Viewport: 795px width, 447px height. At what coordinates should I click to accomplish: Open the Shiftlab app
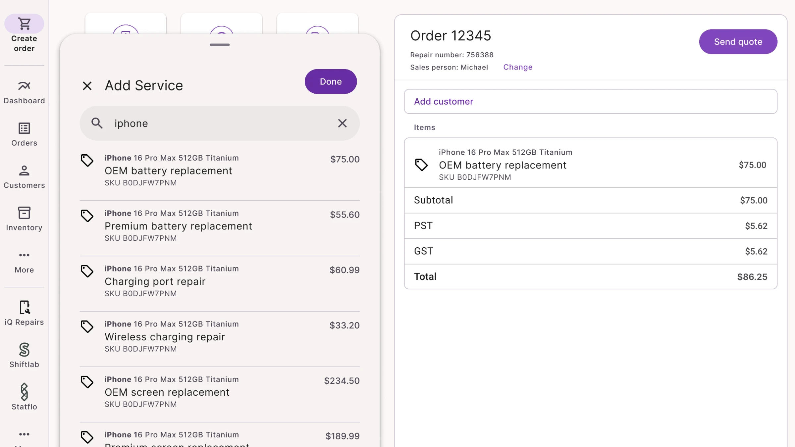tap(24, 356)
